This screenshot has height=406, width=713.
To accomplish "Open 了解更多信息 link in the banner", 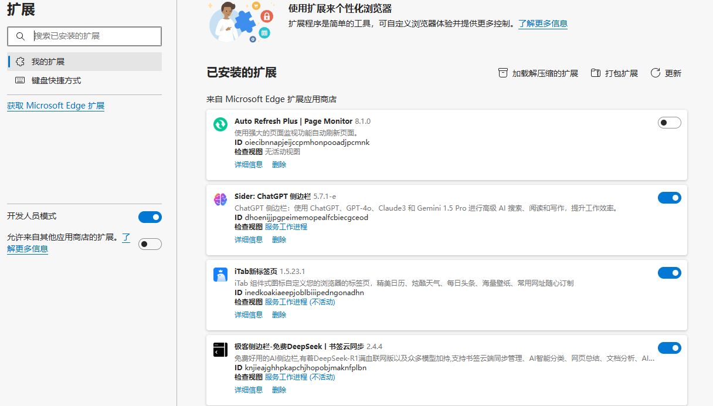I will (543, 24).
